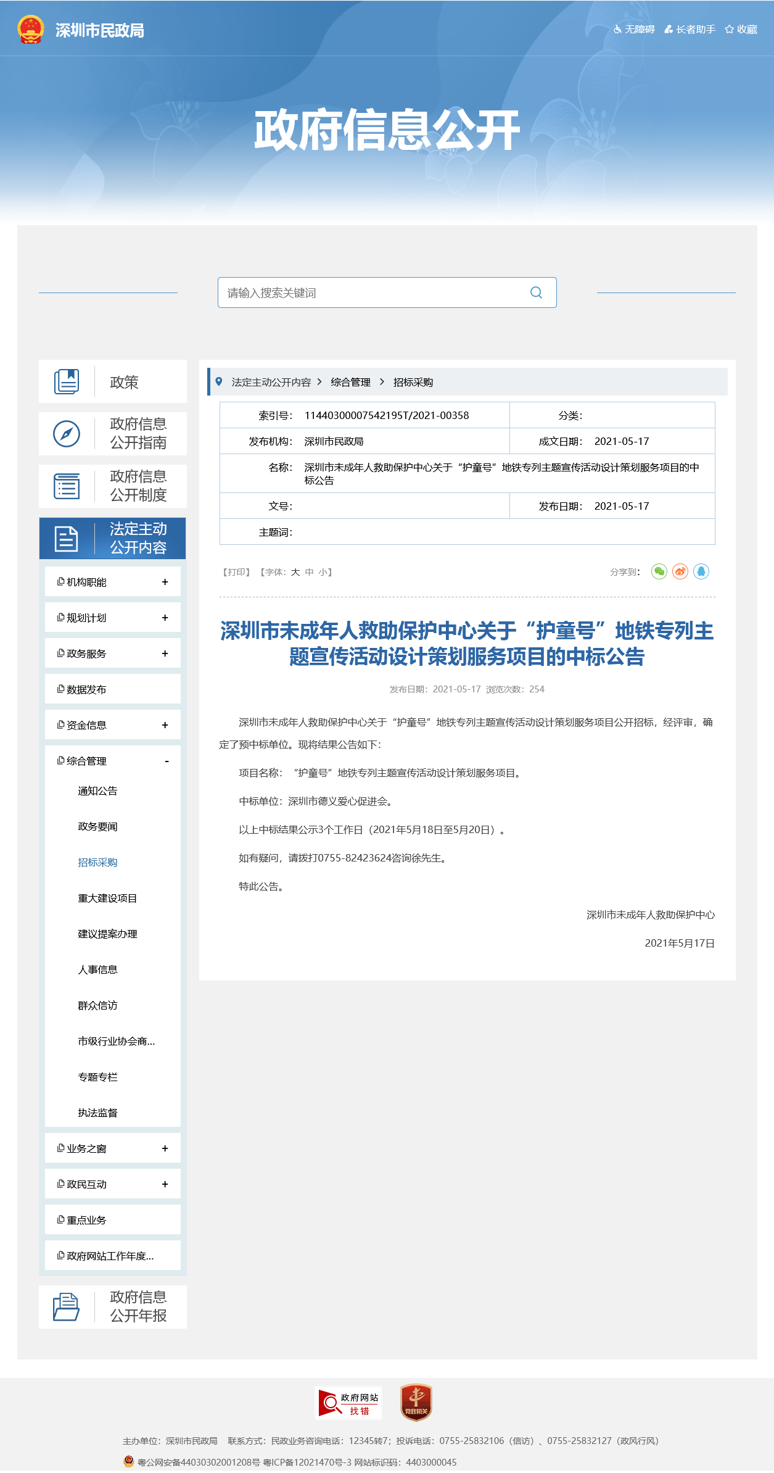774x1473 pixels.
Task: Click the 打印 print link
Action: click(236, 572)
